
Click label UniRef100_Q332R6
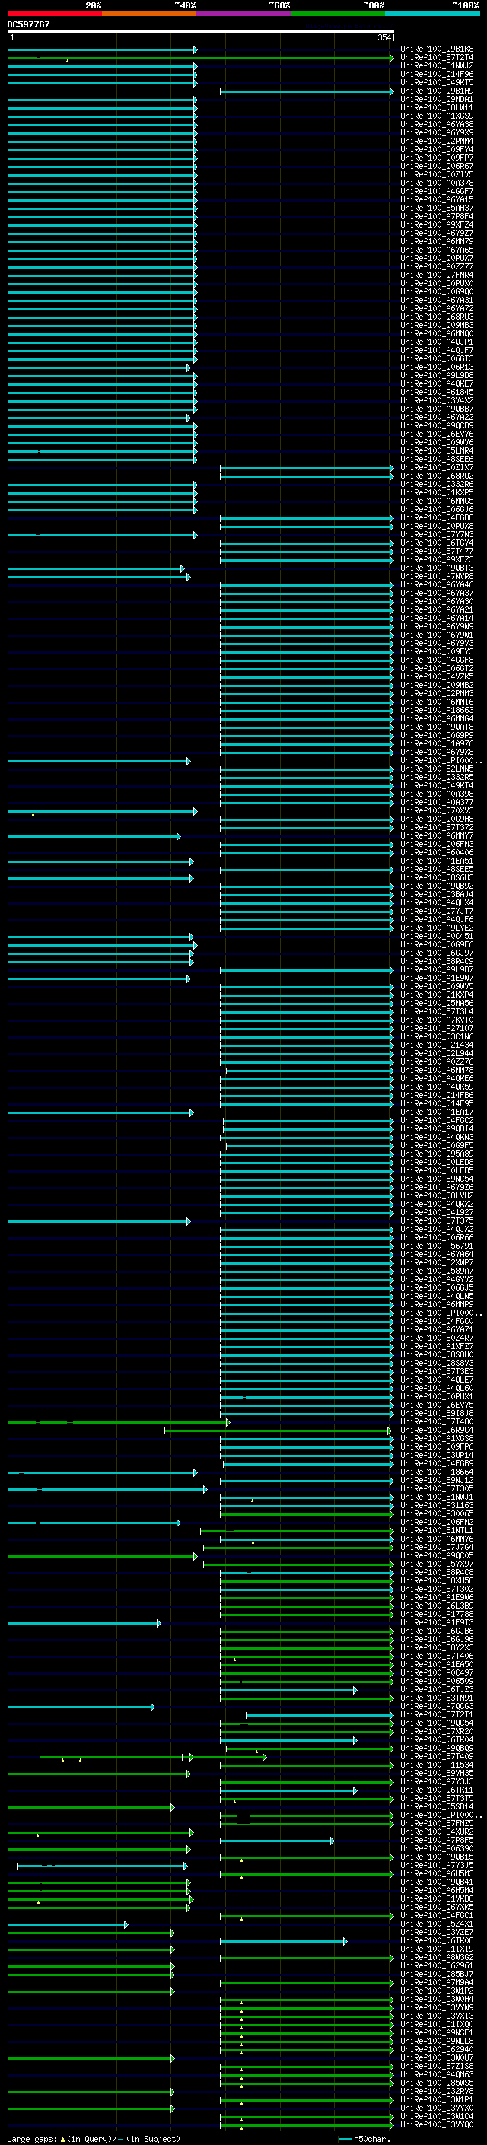[437, 484]
